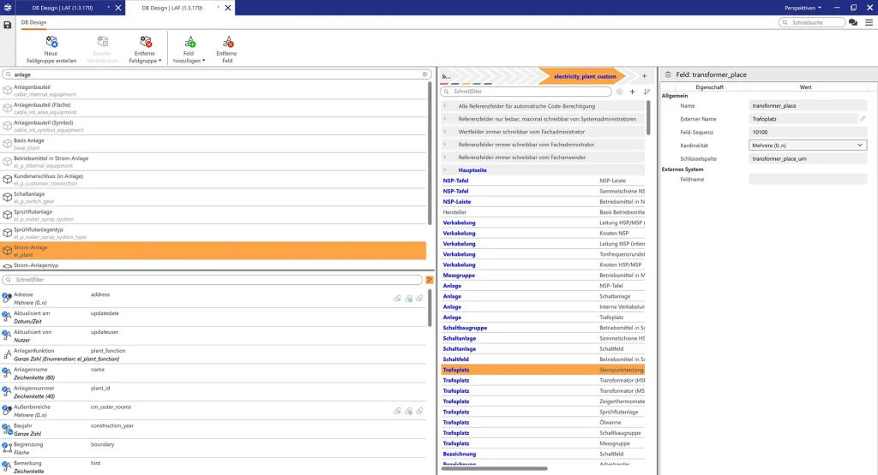Image resolution: width=878 pixels, height=475 pixels.
Task: Open the Feld hinzufügen dropdown
Action: coord(189,61)
